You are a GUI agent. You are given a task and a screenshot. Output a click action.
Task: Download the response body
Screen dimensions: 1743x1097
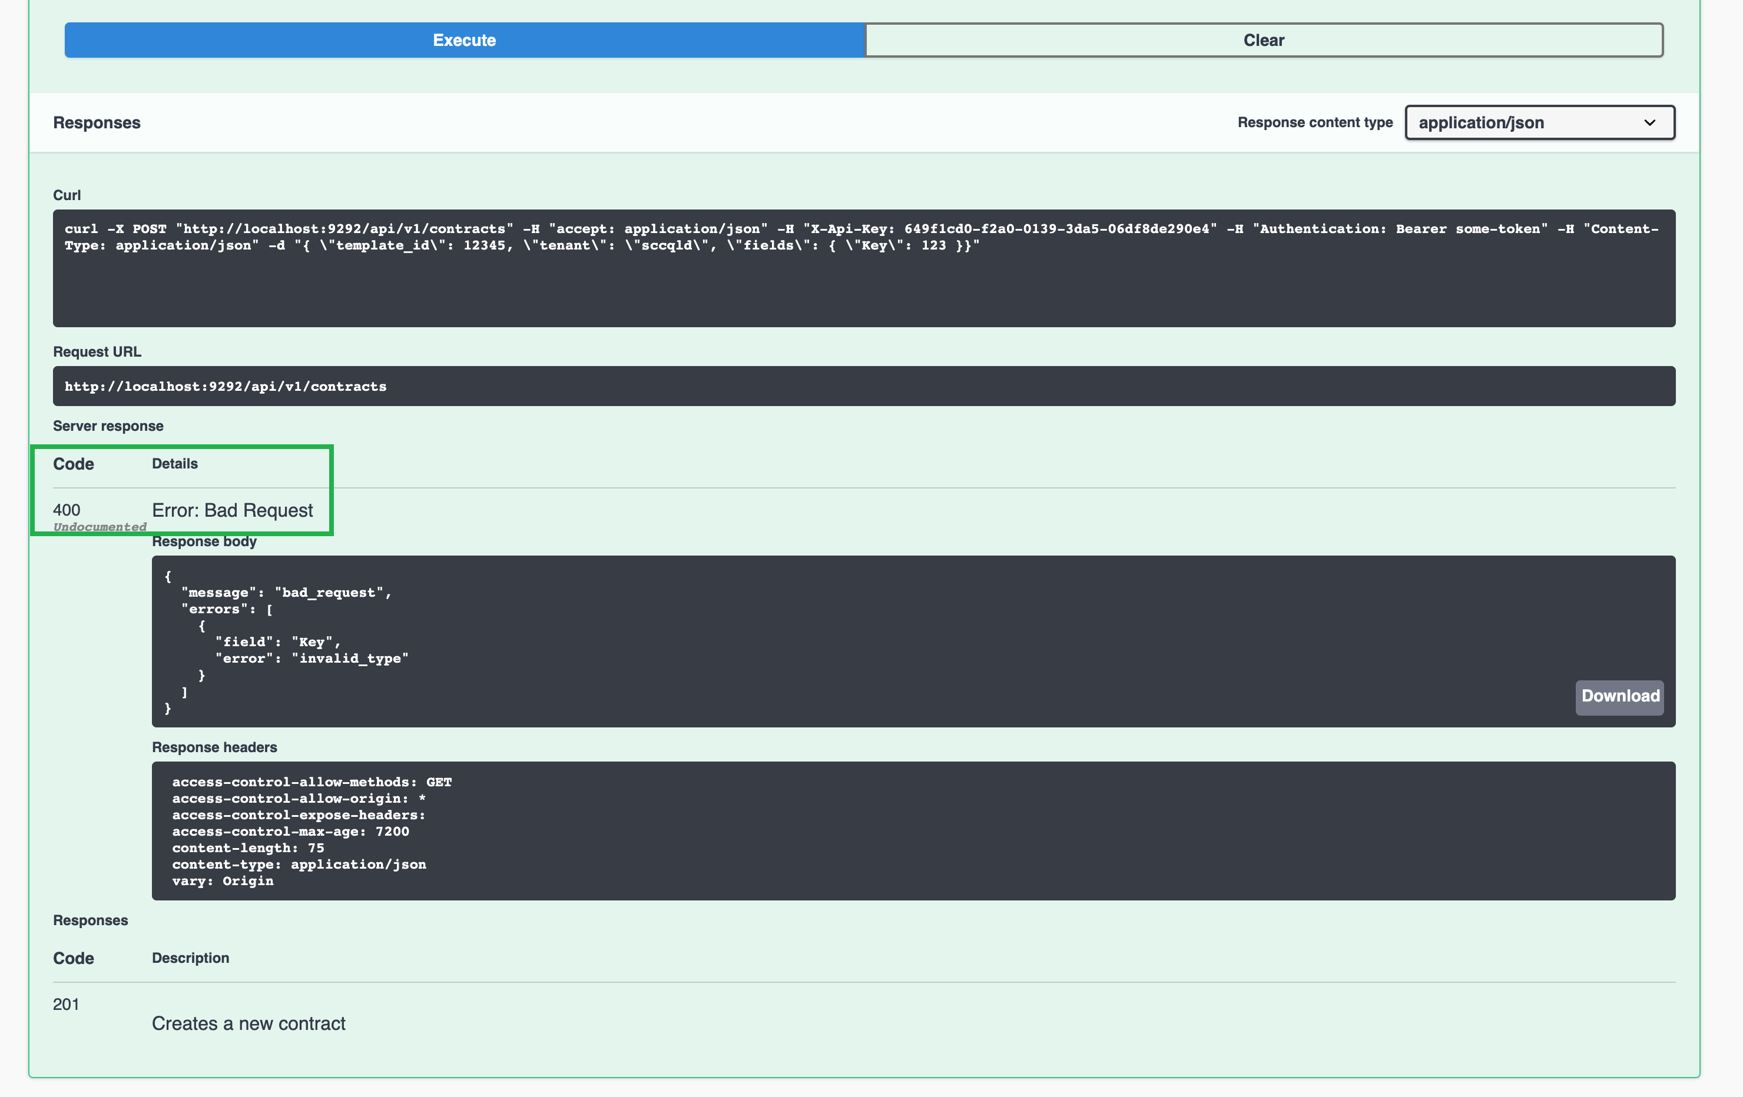click(x=1620, y=697)
